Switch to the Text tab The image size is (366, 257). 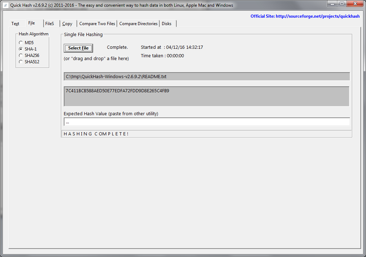click(15, 24)
